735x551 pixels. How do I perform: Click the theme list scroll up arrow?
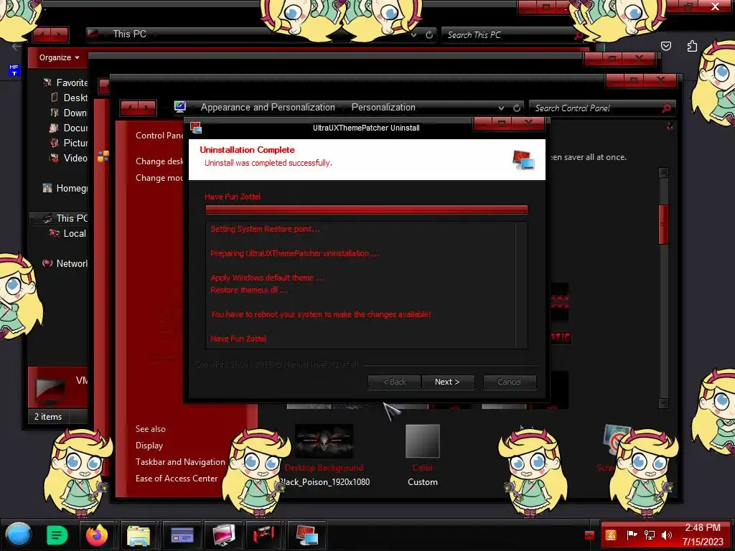[663, 172]
